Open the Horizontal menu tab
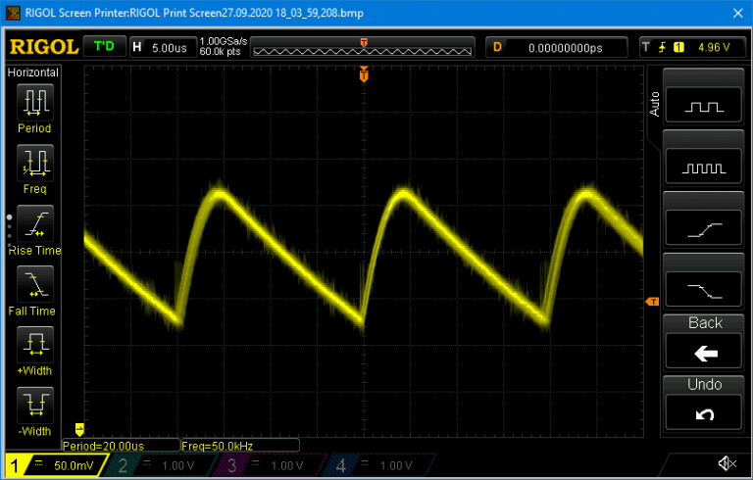 click(33, 72)
